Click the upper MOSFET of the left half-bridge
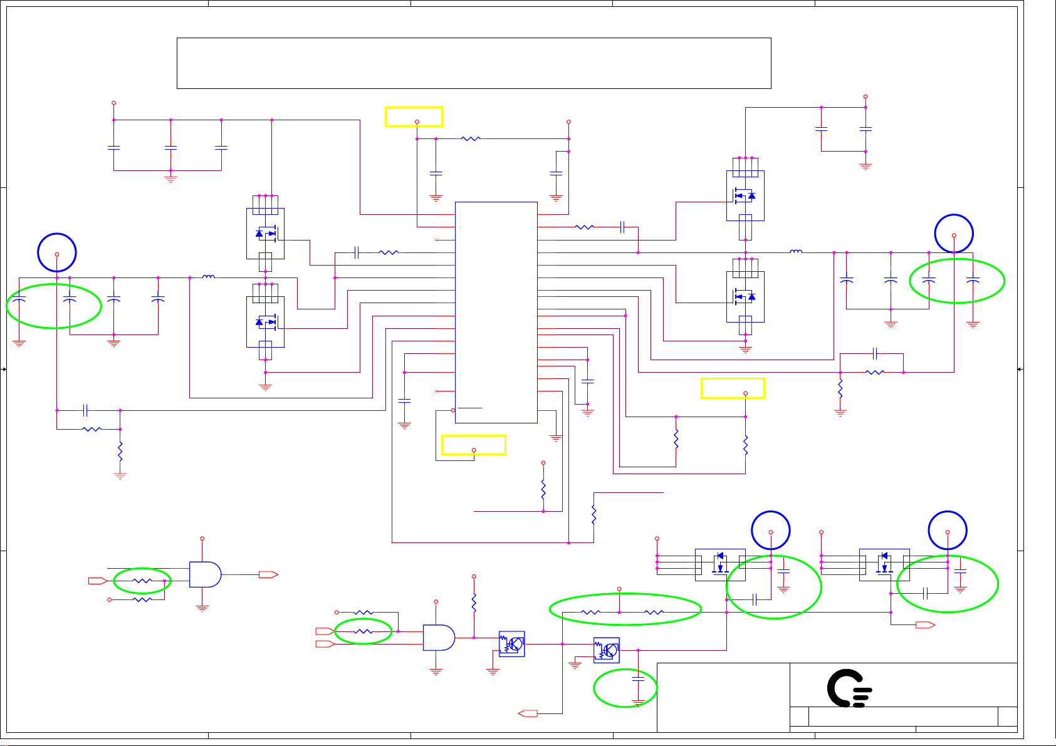Viewport: 1056px width, 746px height. coord(266,234)
